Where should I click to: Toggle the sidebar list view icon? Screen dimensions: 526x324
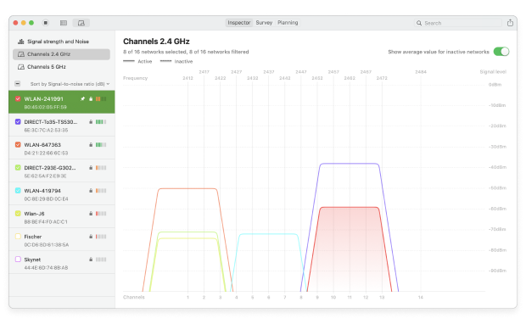click(x=64, y=23)
